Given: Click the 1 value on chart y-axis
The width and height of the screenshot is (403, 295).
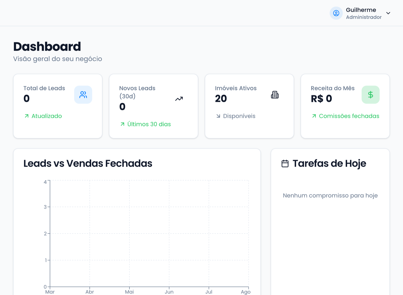Looking at the screenshot, I should (46, 260).
